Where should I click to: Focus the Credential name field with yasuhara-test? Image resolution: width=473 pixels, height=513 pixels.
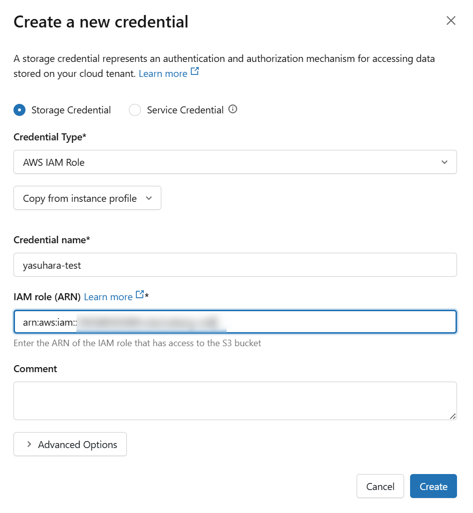point(235,265)
